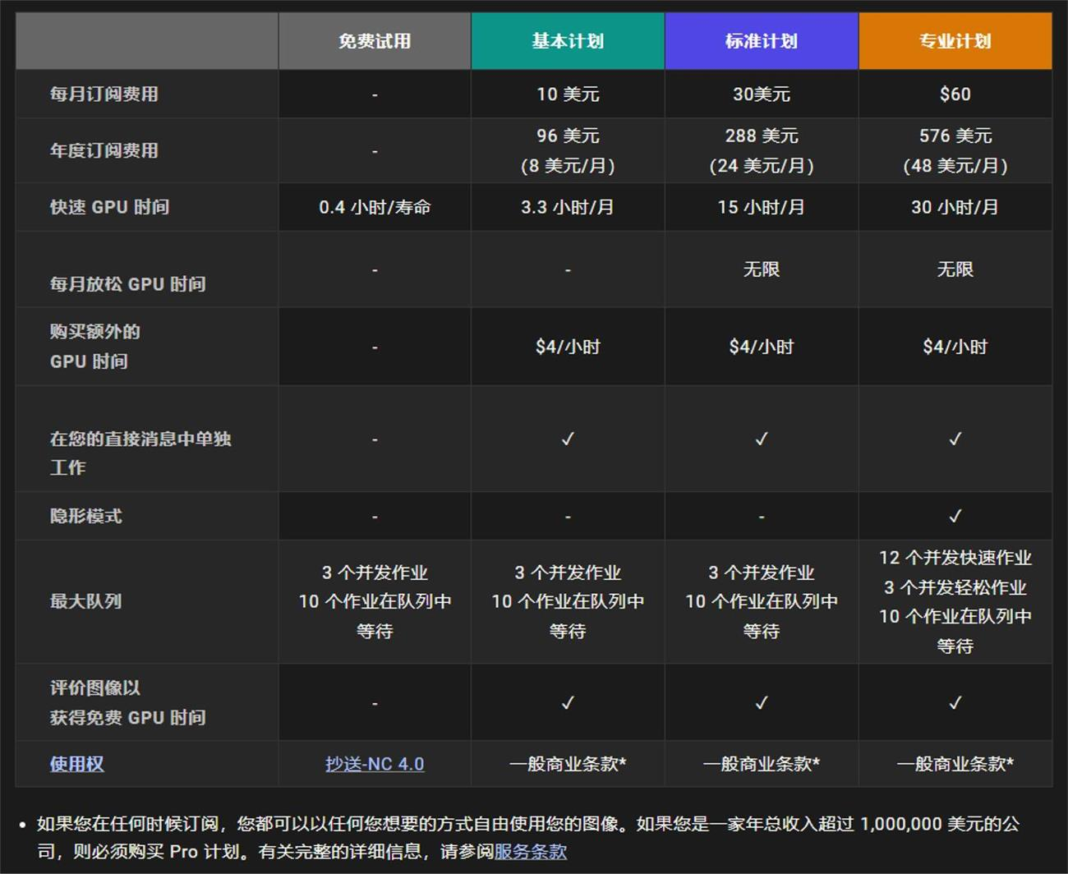This screenshot has height=874, width=1068.
Task: Select the 基本计划 teal column header
Action: point(568,41)
